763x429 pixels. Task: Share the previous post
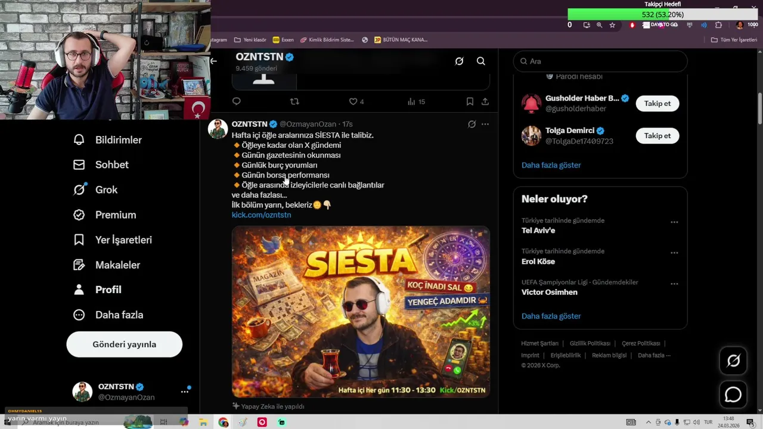(x=485, y=101)
